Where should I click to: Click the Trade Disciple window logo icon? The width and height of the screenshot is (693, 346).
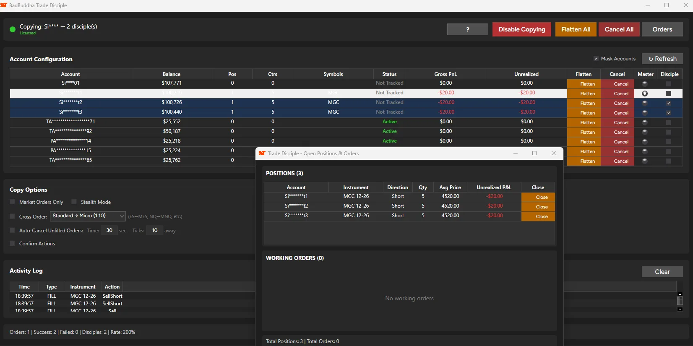pyautogui.click(x=262, y=153)
